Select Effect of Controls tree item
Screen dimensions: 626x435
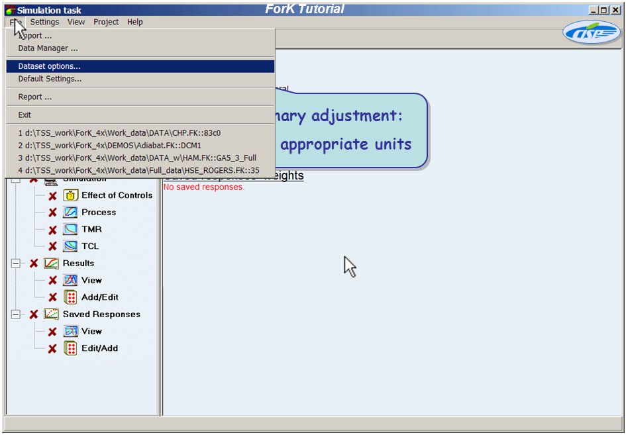pos(117,195)
